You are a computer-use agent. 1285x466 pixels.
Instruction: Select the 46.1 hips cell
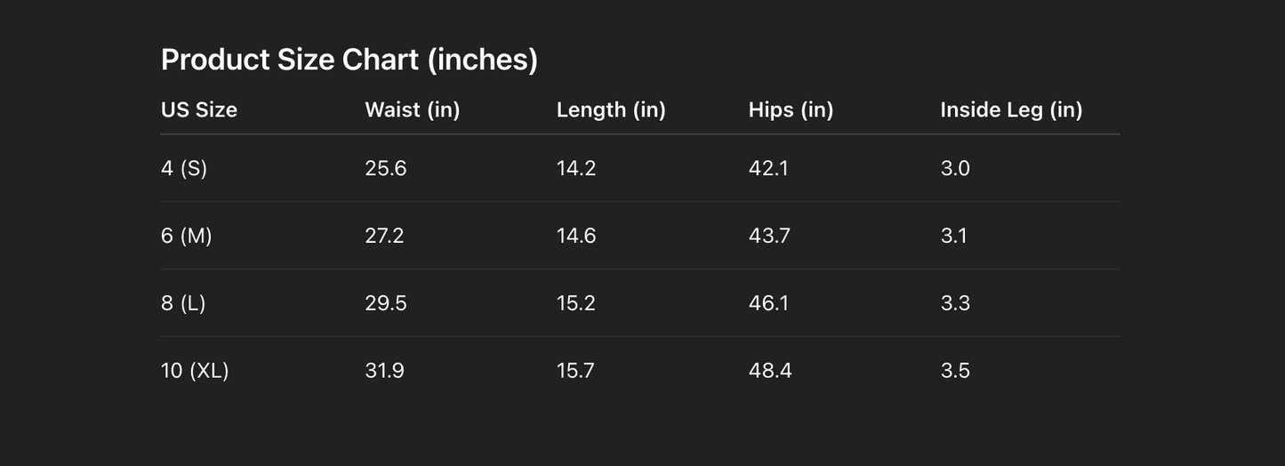point(768,303)
